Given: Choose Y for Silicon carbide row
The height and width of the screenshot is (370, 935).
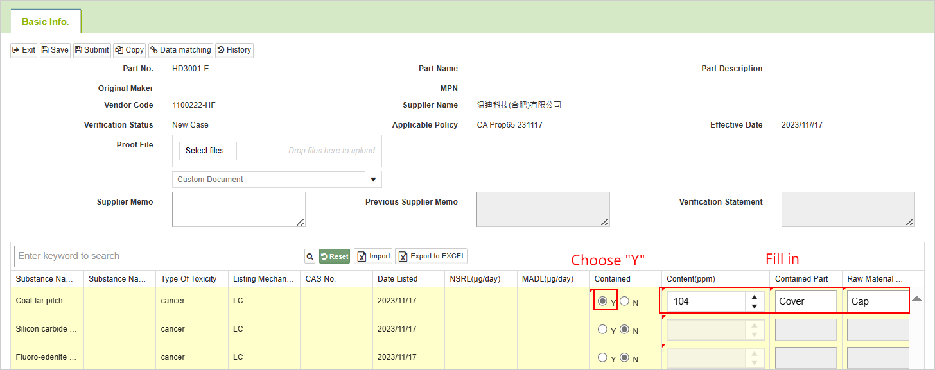Looking at the screenshot, I should pyautogui.click(x=602, y=329).
